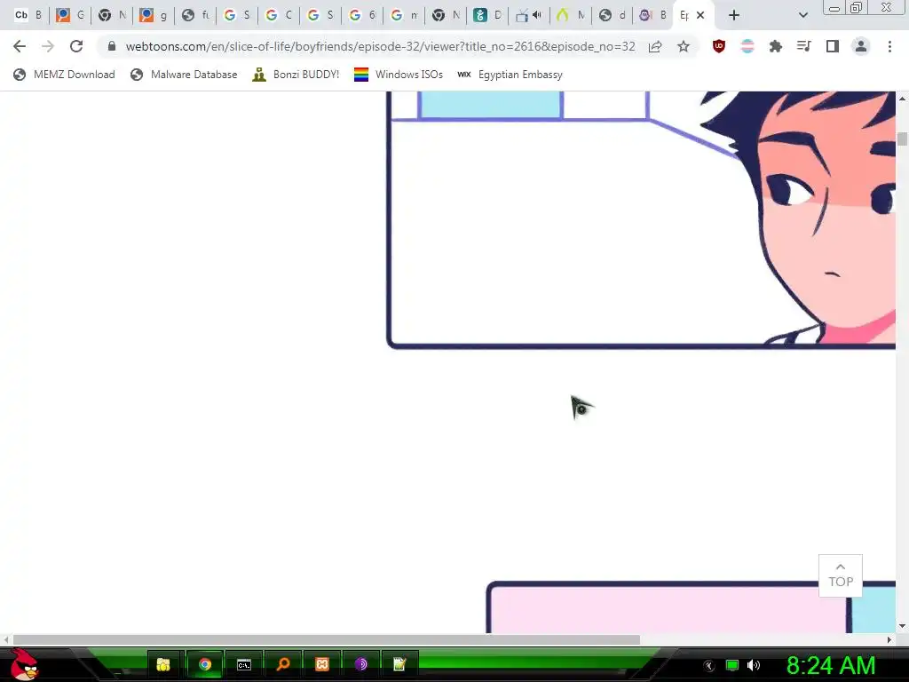
Task: Expand the tab search chevron
Action: [x=802, y=15]
